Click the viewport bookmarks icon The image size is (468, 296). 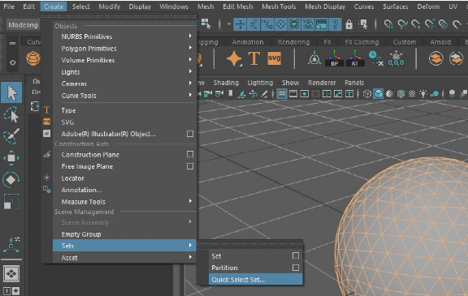click(231, 94)
